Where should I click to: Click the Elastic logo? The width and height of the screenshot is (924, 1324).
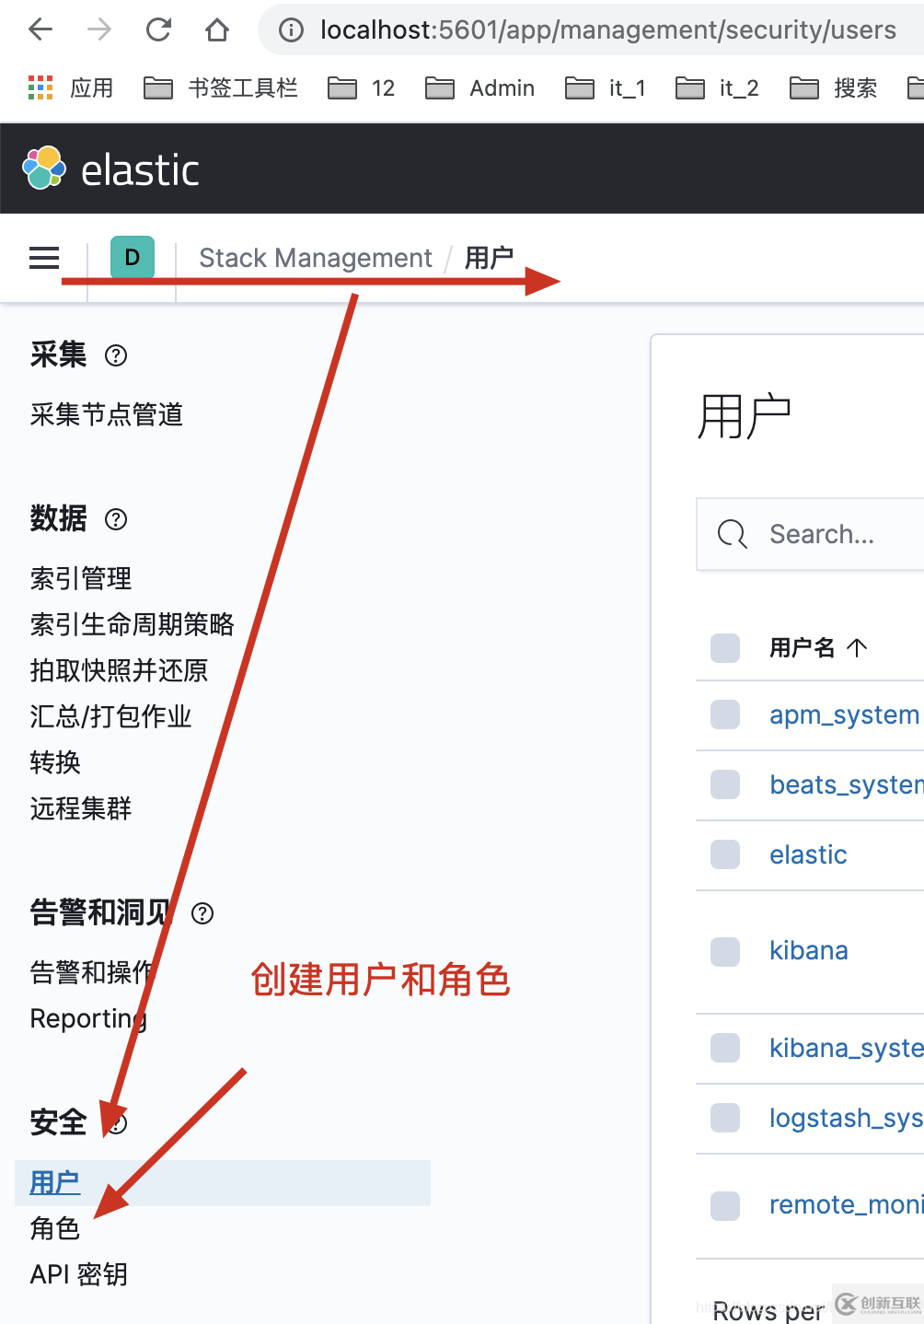click(110, 169)
